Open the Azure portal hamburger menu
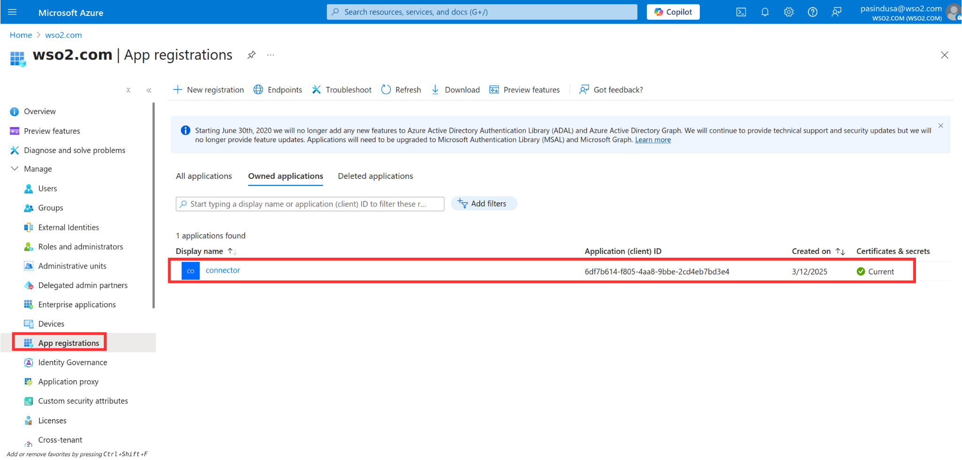The image size is (962, 460). pos(12,12)
